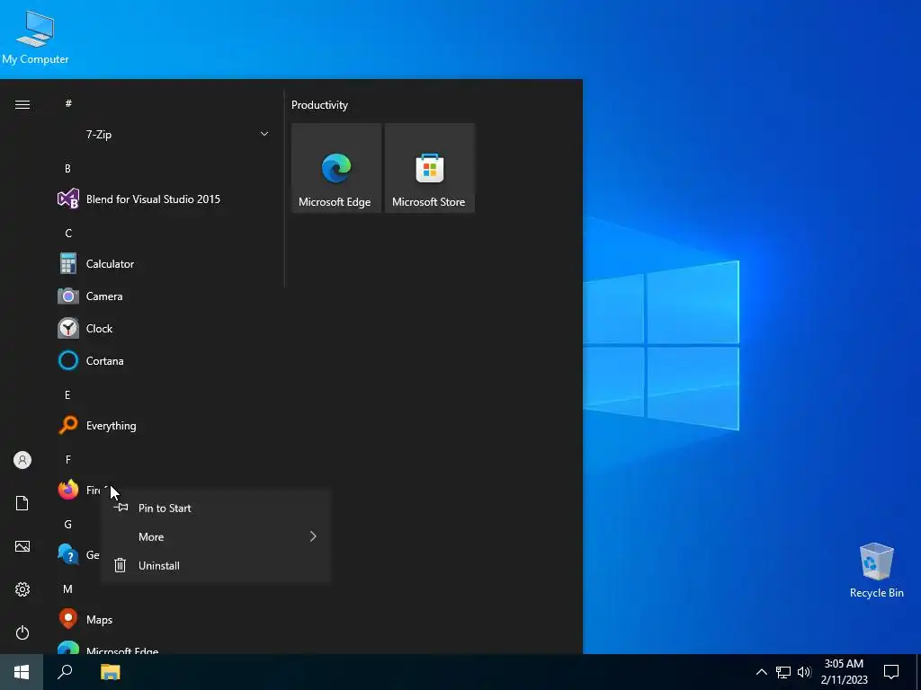This screenshot has width=921, height=690.
Task: Open the Microsoft Store tile
Action: click(429, 168)
